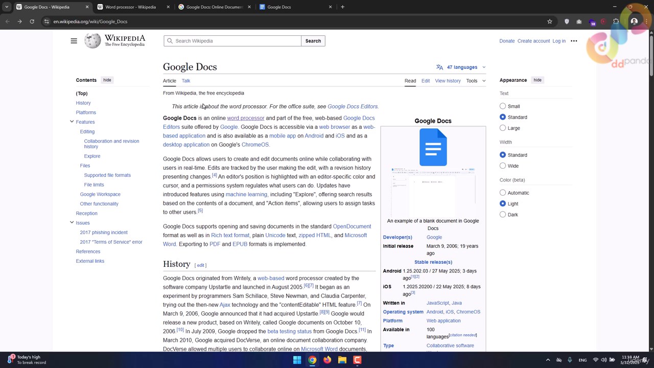
Task: Click the Search button
Action: (x=313, y=41)
